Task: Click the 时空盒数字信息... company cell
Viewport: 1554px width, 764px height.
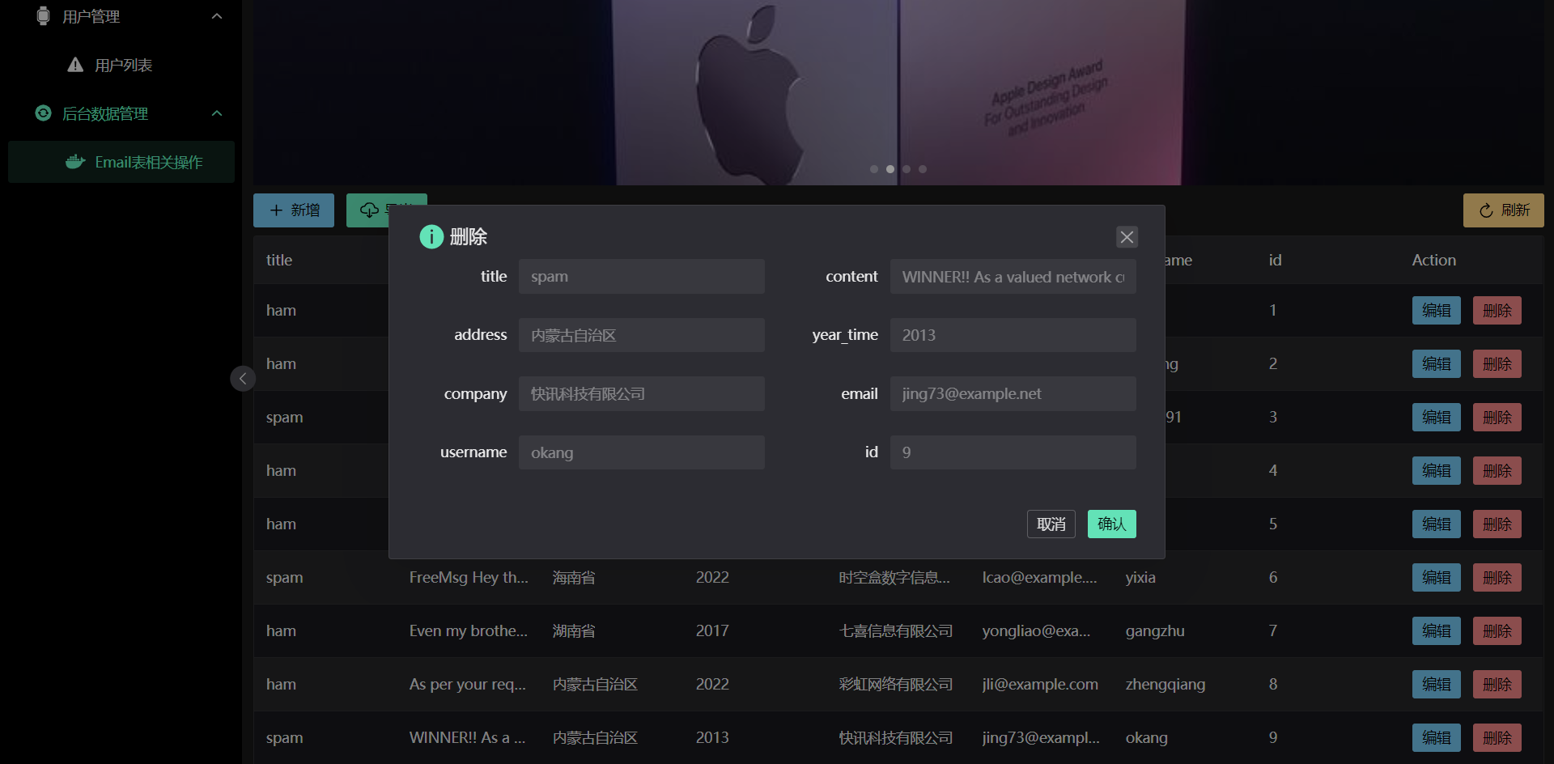Action: [x=894, y=578]
